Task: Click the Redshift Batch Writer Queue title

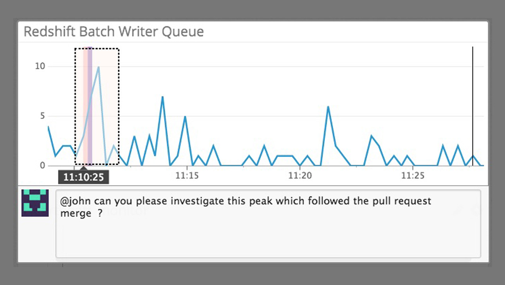Action: 114,32
